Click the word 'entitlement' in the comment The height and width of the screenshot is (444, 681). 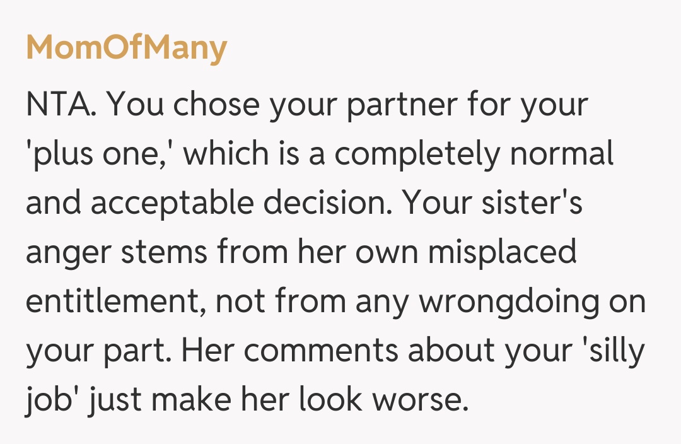pos(115,302)
